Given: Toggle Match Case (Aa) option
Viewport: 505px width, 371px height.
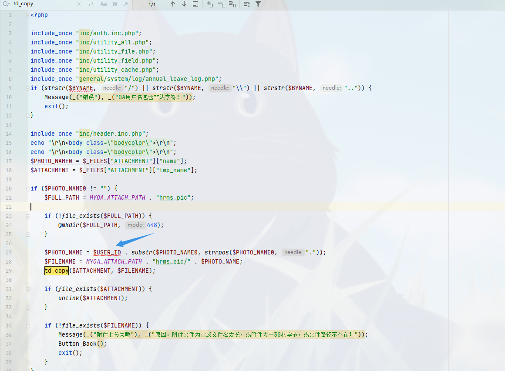Looking at the screenshot, I should tap(104, 4).
